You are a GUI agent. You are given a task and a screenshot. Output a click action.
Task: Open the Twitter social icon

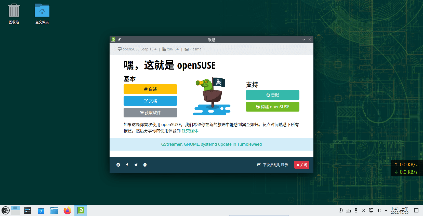(136, 165)
